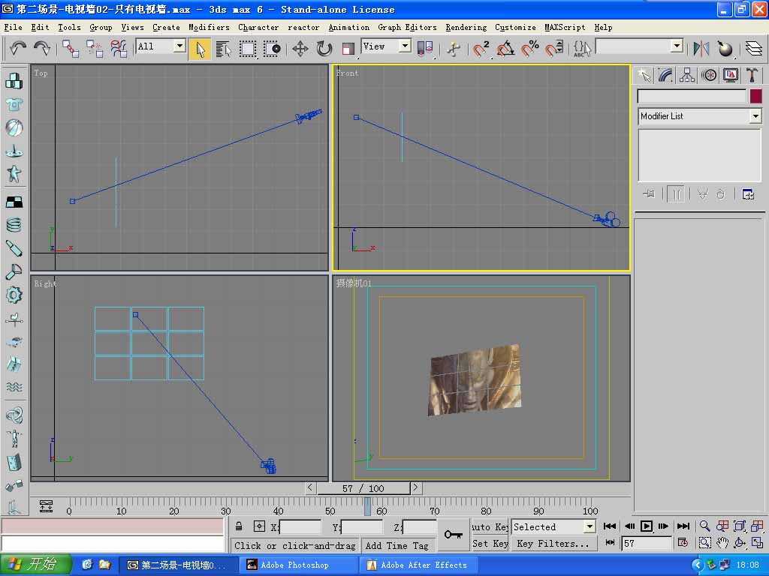This screenshot has width=769, height=576.
Task: Switch to Adobe Photoshop in taskbar
Action: (x=298, y=565)
